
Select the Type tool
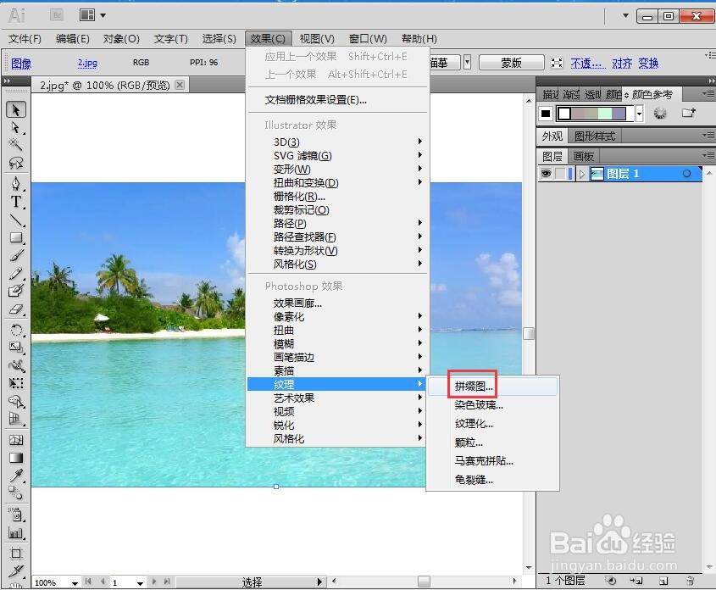[16, 202]
